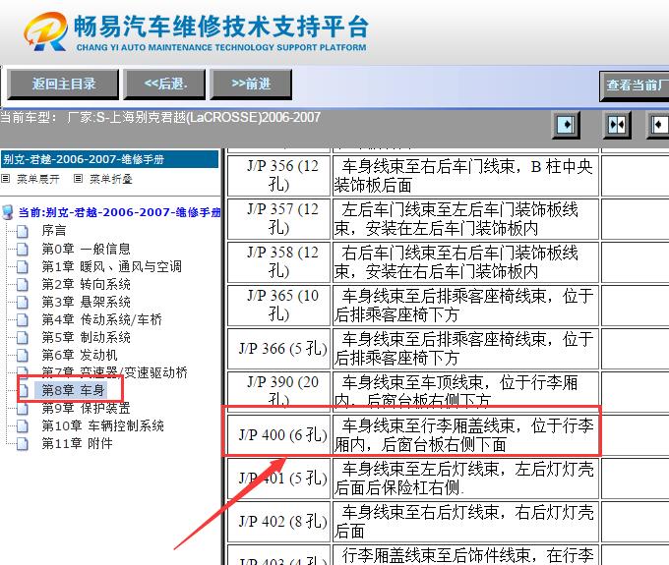
Task: Open 第5章 制动系统
Action: 86,337
